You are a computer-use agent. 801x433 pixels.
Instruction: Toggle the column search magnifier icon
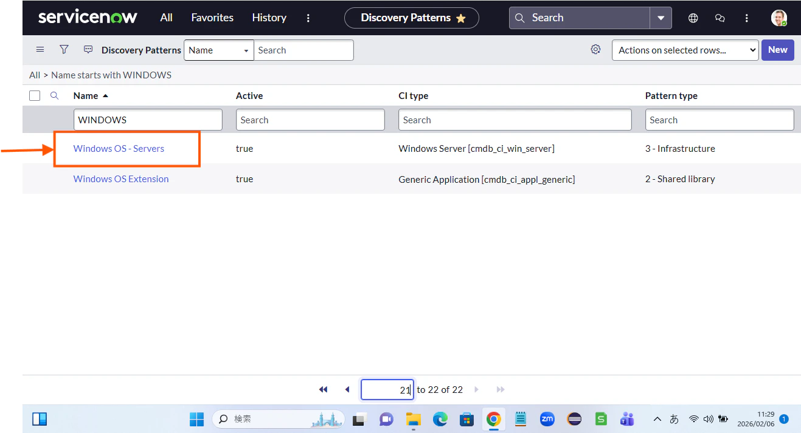point(54,95)
